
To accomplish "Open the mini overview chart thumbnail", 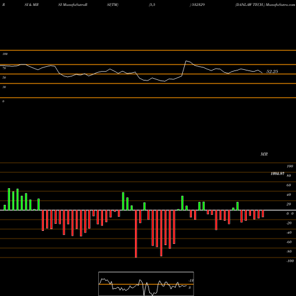I will tap(146, 284).
